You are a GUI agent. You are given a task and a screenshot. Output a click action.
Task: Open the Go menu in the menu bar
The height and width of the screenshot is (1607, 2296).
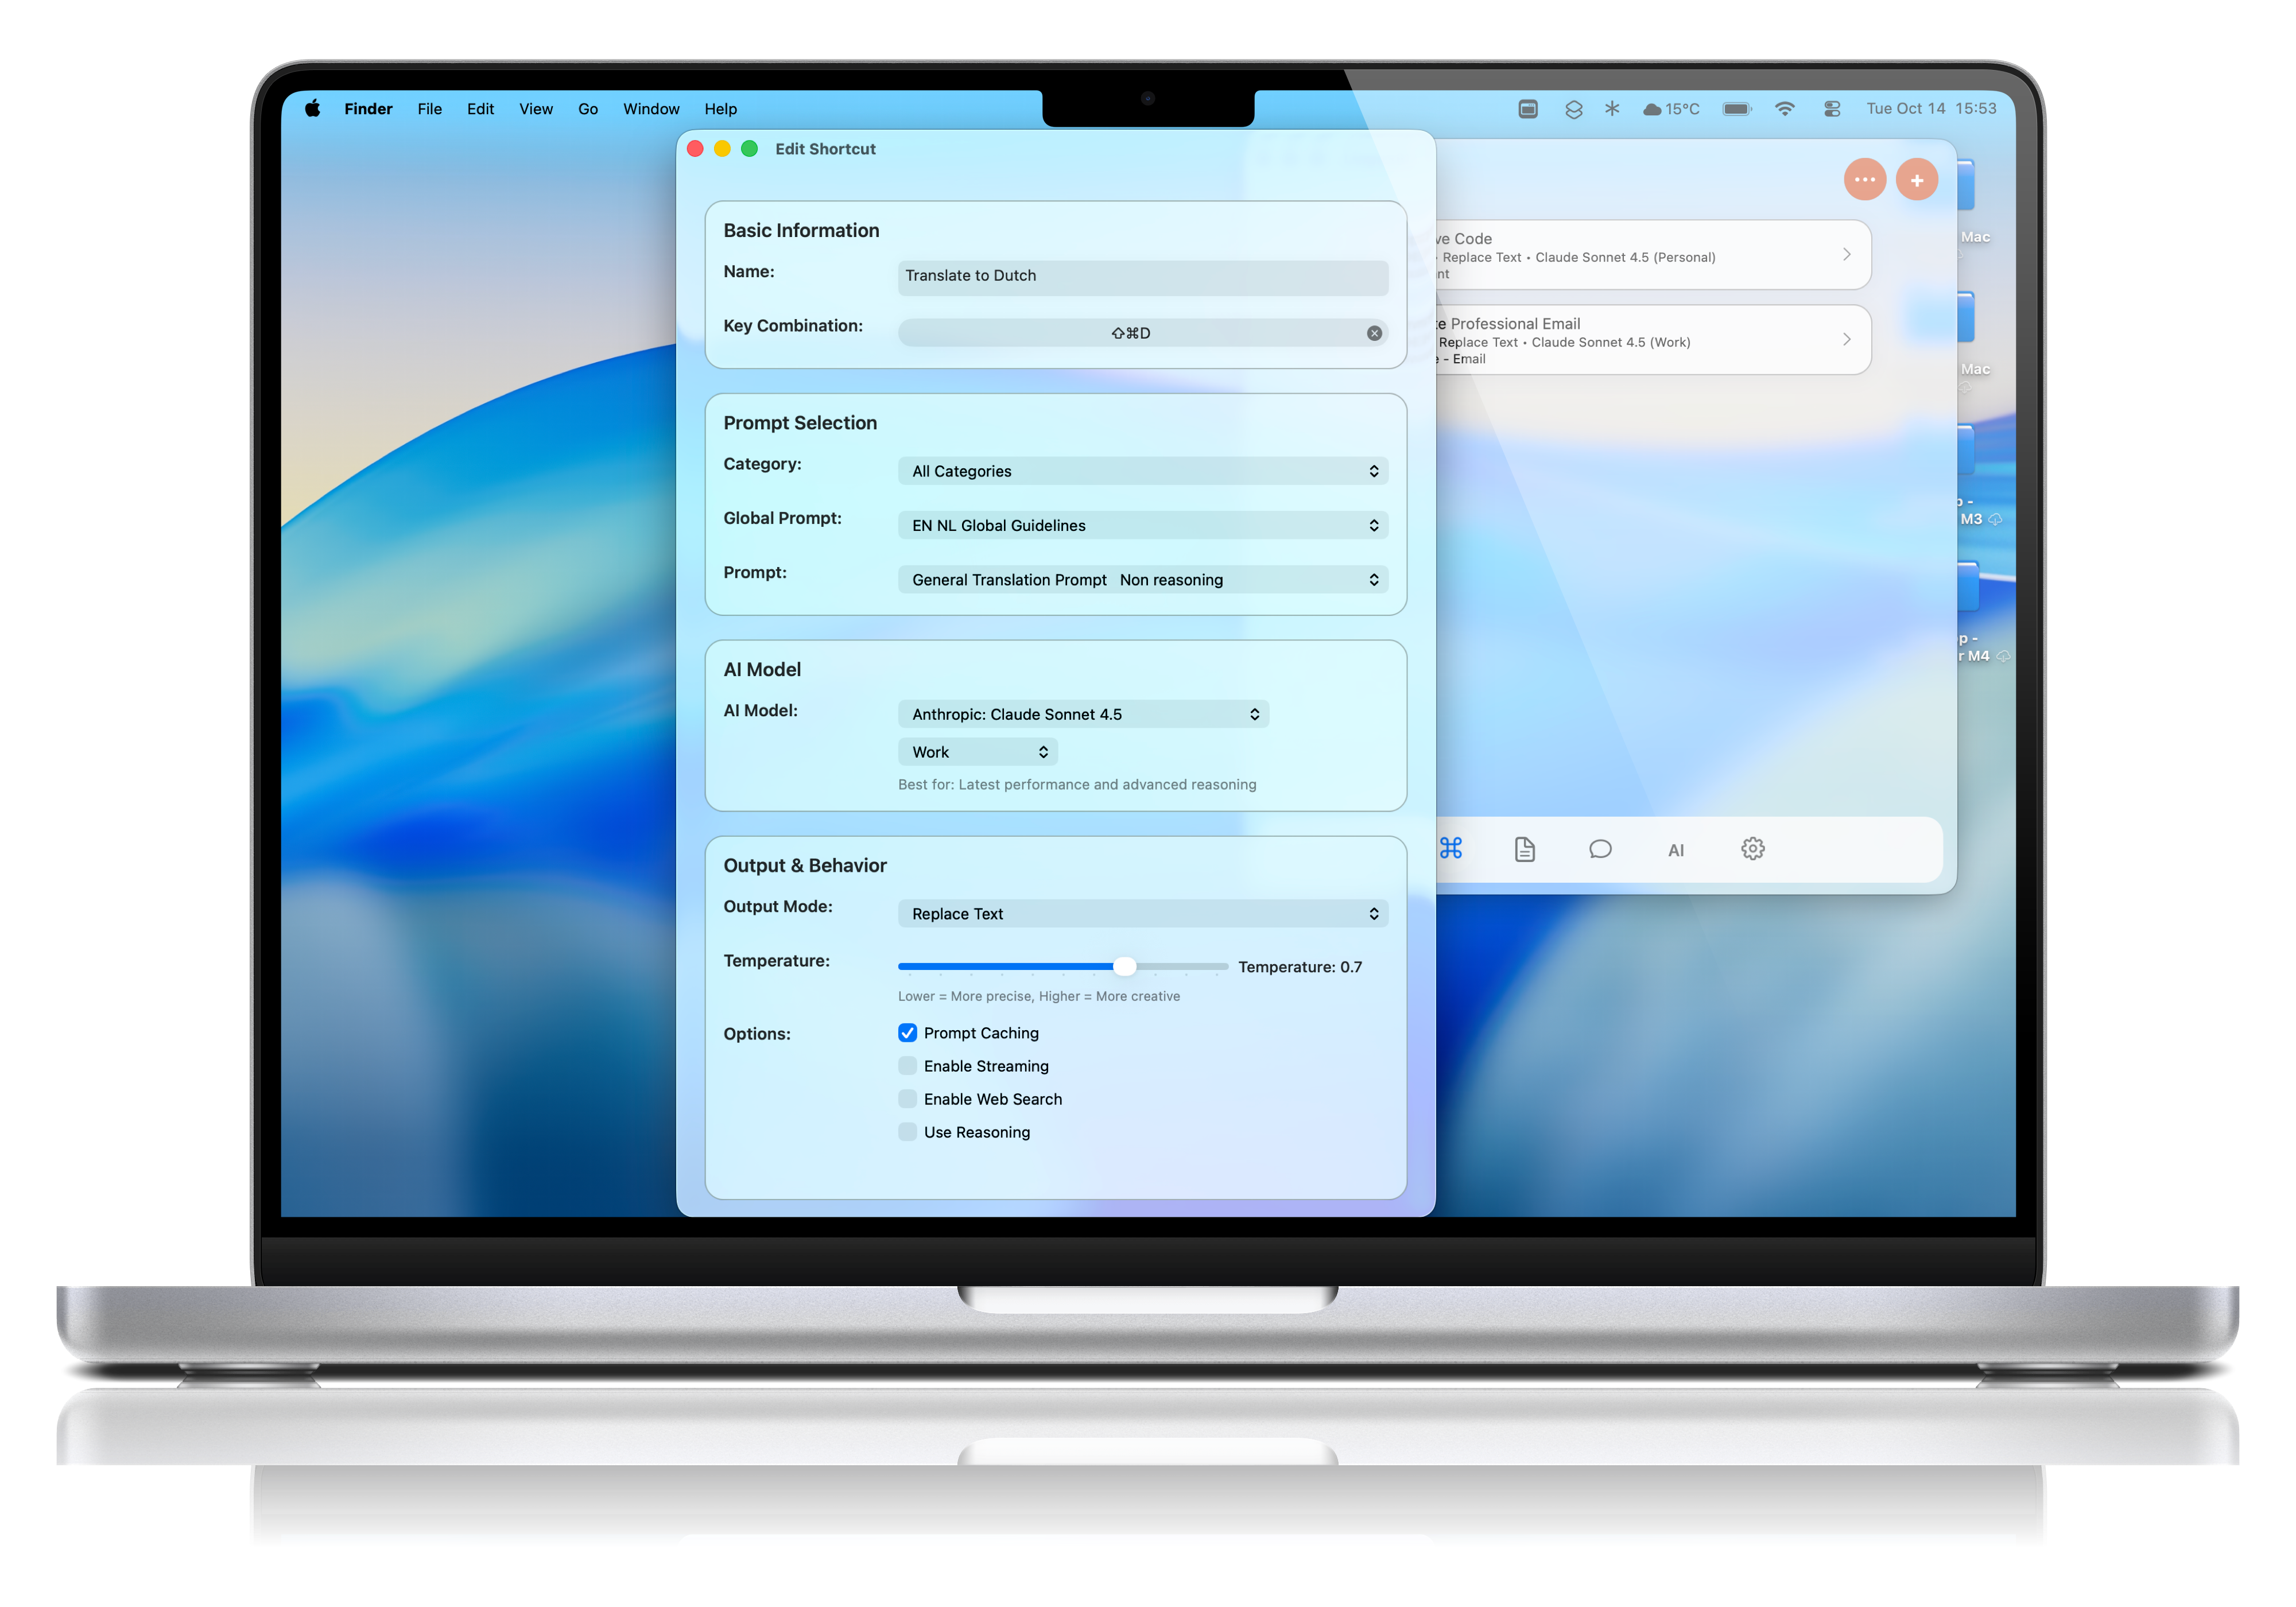click(x=587, y=109)
